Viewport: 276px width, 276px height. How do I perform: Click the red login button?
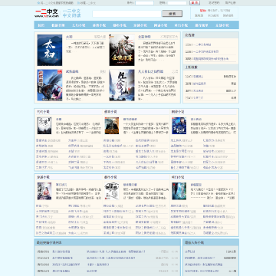[x=195, y=3]
